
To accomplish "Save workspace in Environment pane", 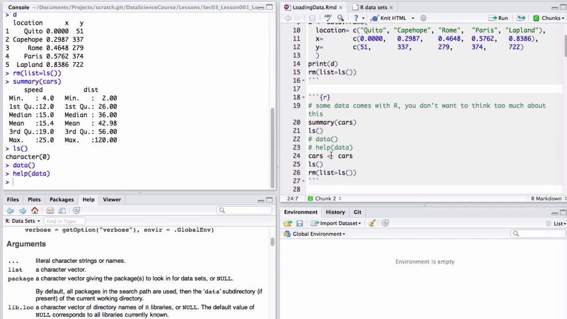I will [x=299, y=223].
